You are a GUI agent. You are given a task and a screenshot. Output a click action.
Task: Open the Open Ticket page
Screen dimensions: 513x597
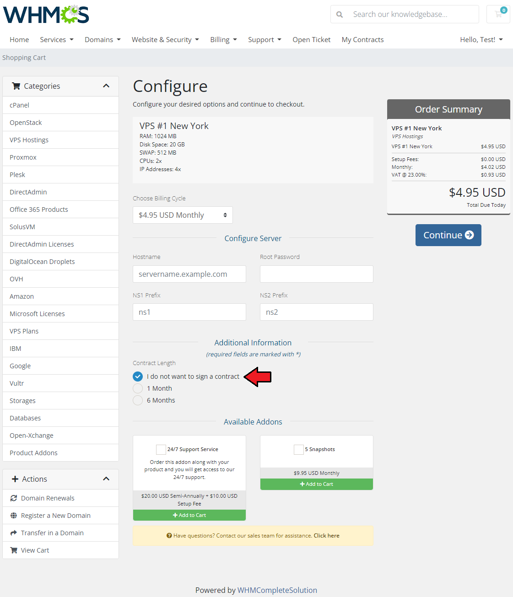[312, 40]
